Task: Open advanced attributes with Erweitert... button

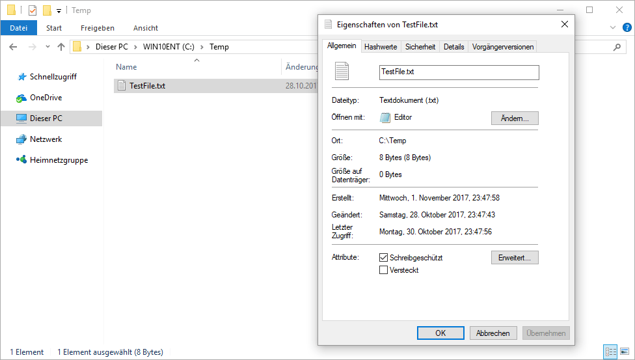Action: pyautogui.click(x=514, y=258)
